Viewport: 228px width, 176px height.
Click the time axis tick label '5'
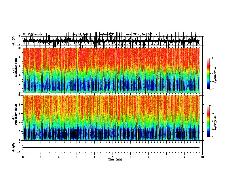[113, 157]
